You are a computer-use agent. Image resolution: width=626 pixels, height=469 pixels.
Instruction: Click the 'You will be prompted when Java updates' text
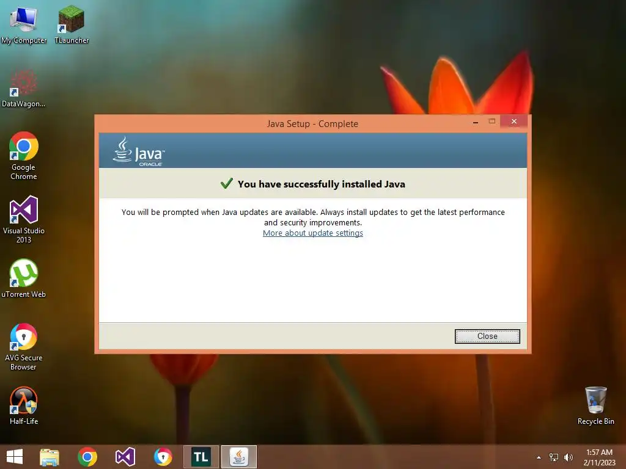click(x=313, y=217)
